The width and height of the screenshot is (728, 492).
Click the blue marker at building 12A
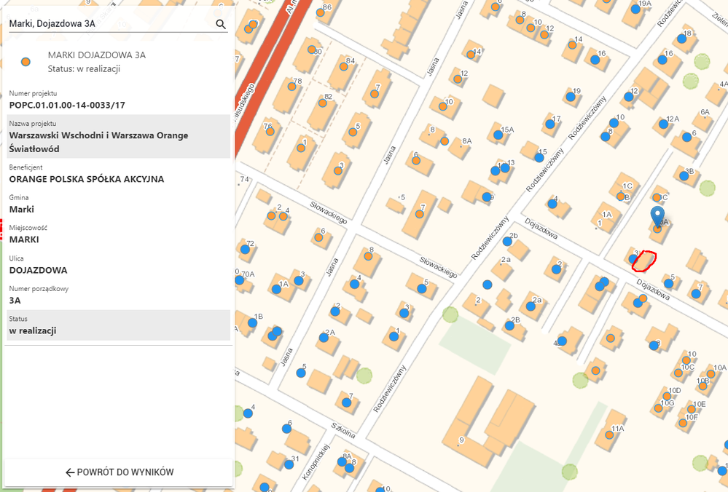tap(663, 124)
